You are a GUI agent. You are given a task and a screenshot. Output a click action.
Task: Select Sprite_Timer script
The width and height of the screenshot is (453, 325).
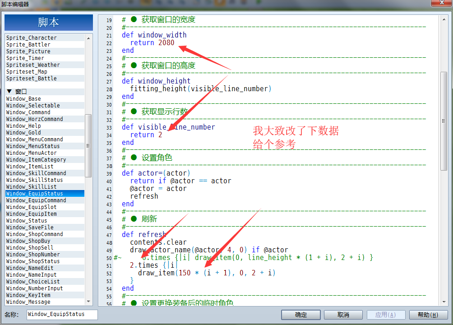[45, 58]
